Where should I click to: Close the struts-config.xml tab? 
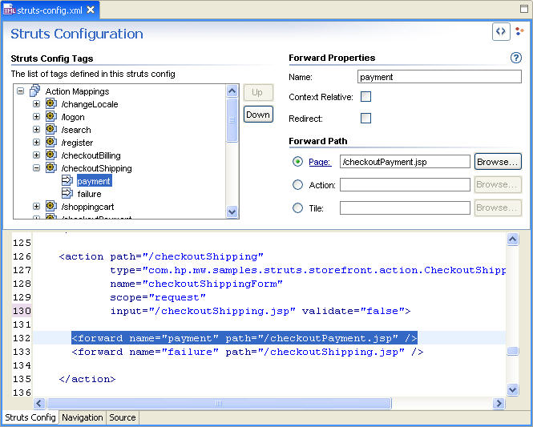point(91,10)
